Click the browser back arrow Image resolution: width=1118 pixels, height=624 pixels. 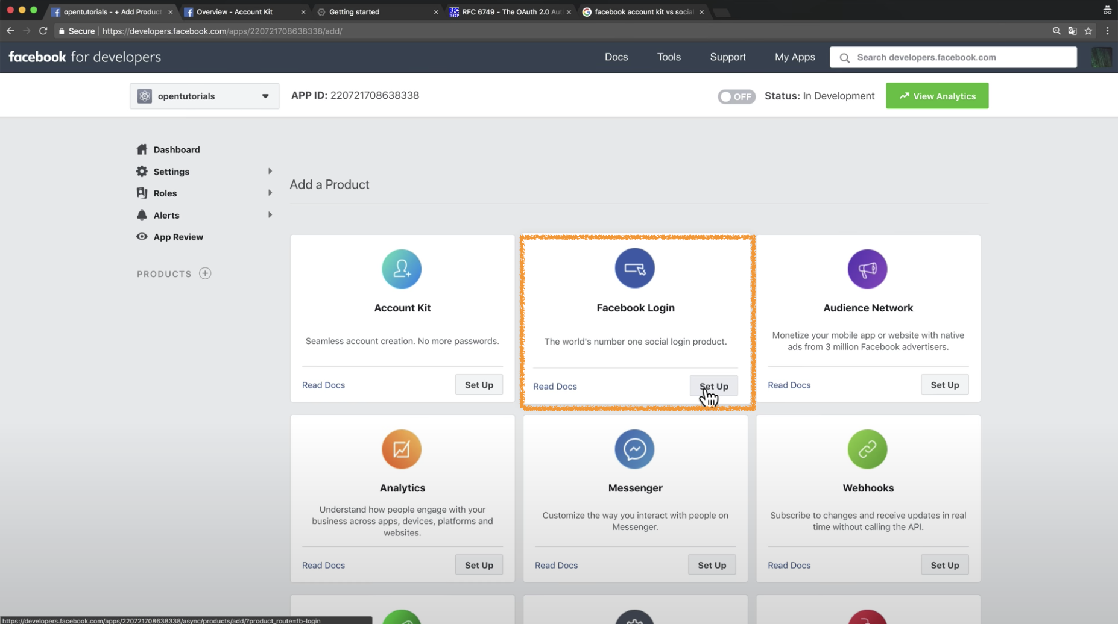(x=10, y=31)
